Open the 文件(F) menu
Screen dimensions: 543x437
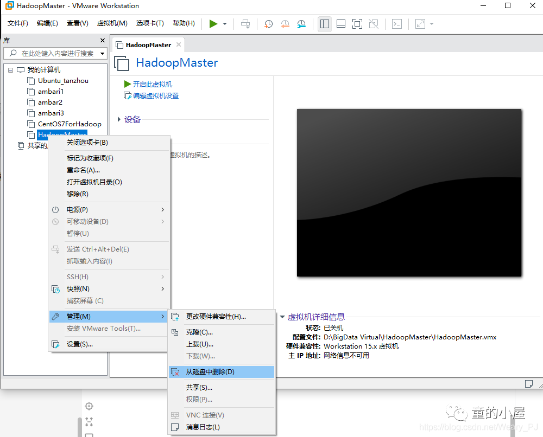[18, 23]
